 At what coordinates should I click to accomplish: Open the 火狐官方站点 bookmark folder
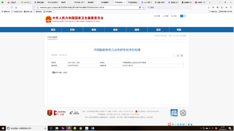17,12
